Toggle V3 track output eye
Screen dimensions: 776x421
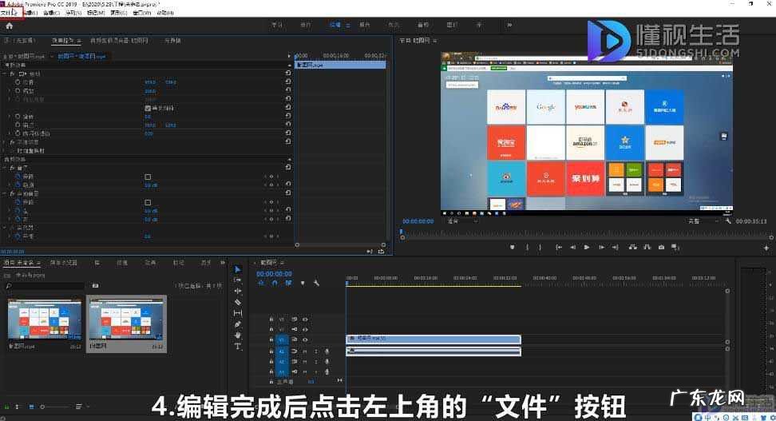point(305,320)
